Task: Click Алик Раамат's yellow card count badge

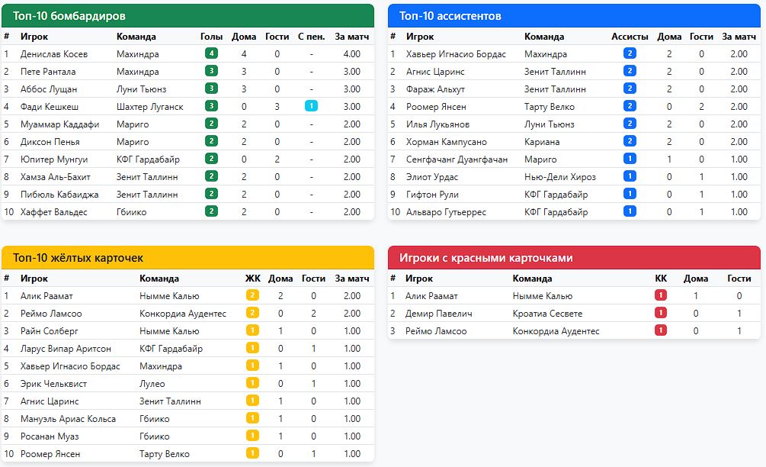Action: coord(252,296)
